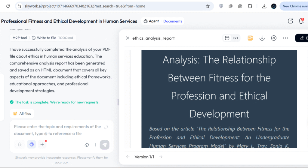This screenshot has height=168, width=308.
Task: Switch to the Documents tab
Action: click(x=173, y=21)
